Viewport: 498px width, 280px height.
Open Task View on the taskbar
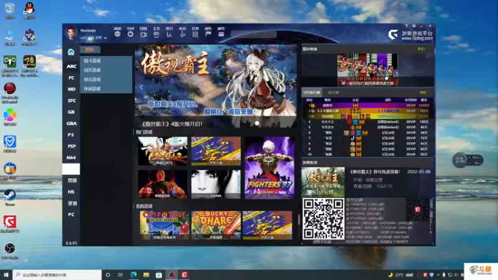120,274
